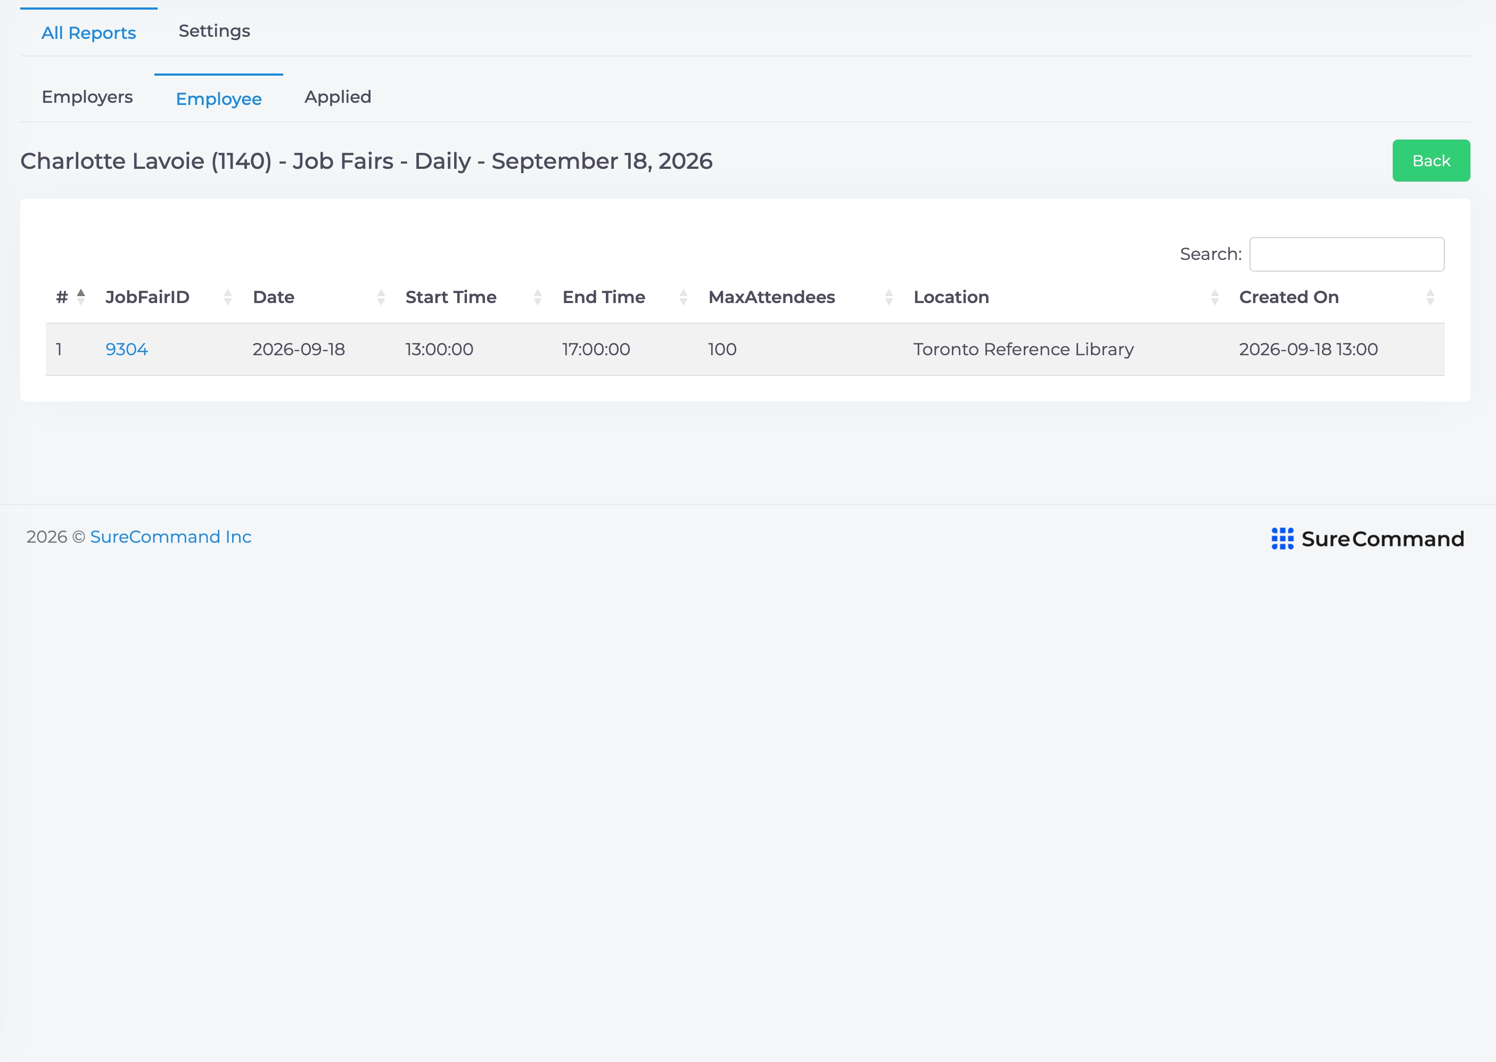
Task: Select the created on value 2026-09-18 13:00
Action: coord(1309,349)
